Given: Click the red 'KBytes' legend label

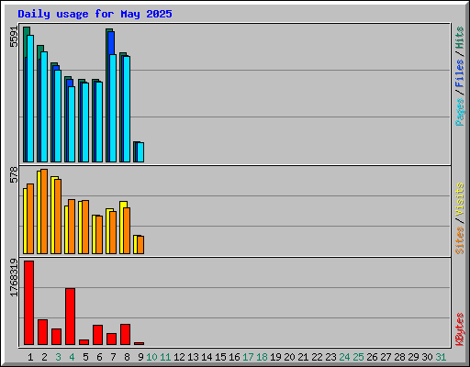Looking at the screenshot, I should pyautogui.click(x=459, y=329).
